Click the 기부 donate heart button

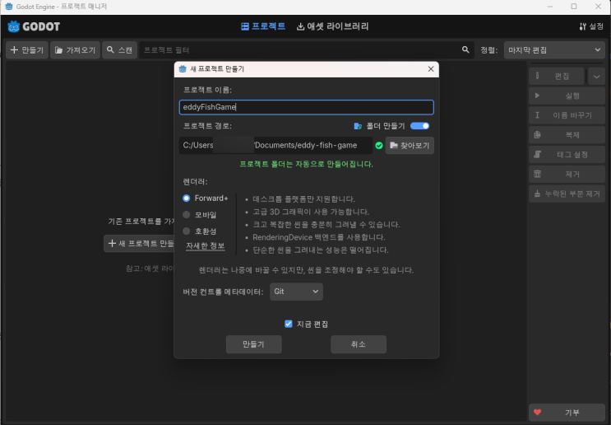pos(567,412)
